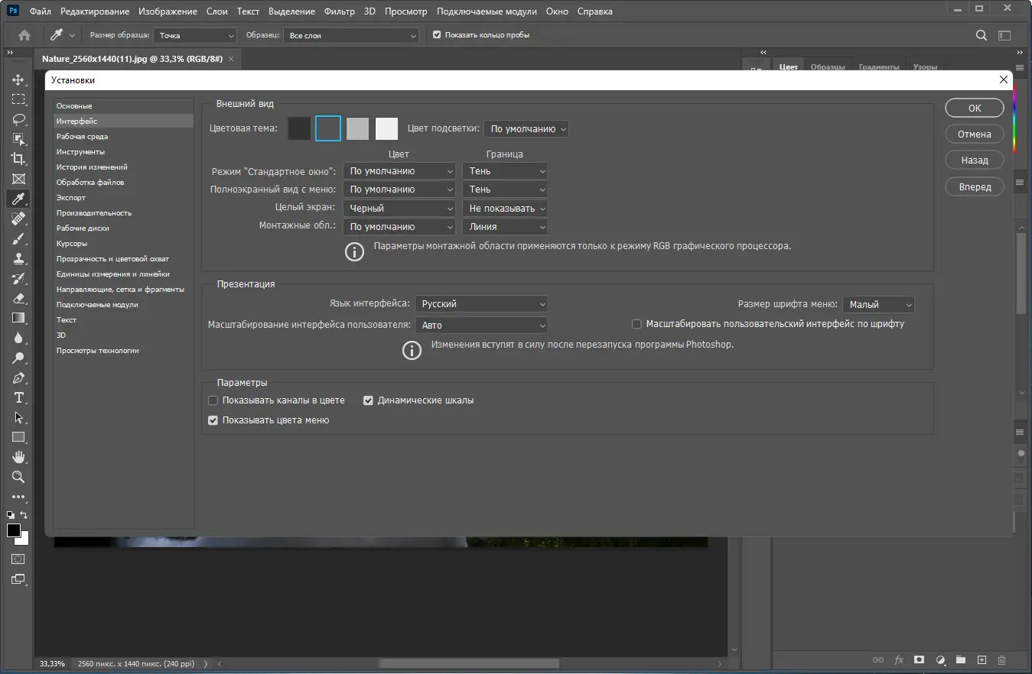Click the search magnifier icon in options bar
The image size is (1032, 674).
(x=982, y=35)
